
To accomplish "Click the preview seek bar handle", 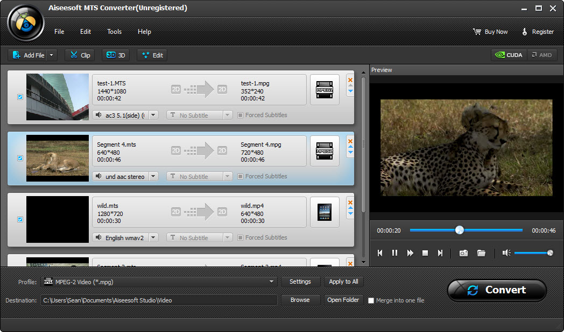I will (460, 230).
